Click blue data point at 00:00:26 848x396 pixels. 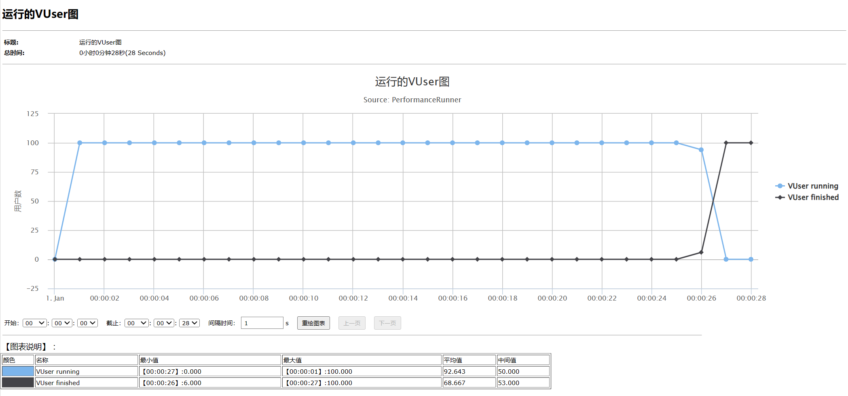(701, 150)
